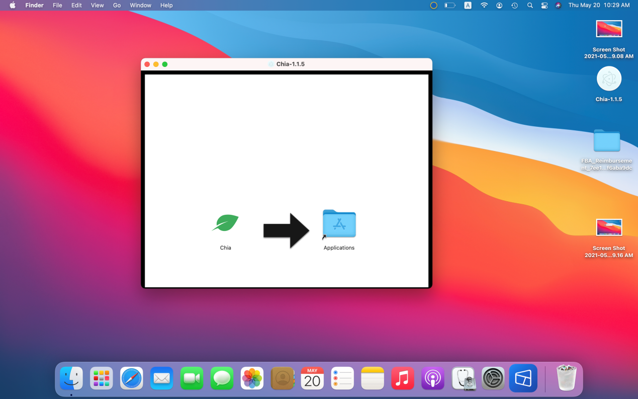This screenshot has width=638, height=399.
Task: Select the Applications folder shortcut
Action: tap(339, 223)
